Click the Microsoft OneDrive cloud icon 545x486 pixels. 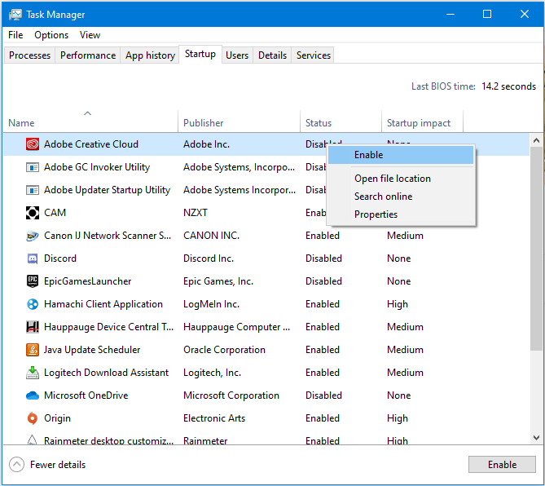pos(33,395)
